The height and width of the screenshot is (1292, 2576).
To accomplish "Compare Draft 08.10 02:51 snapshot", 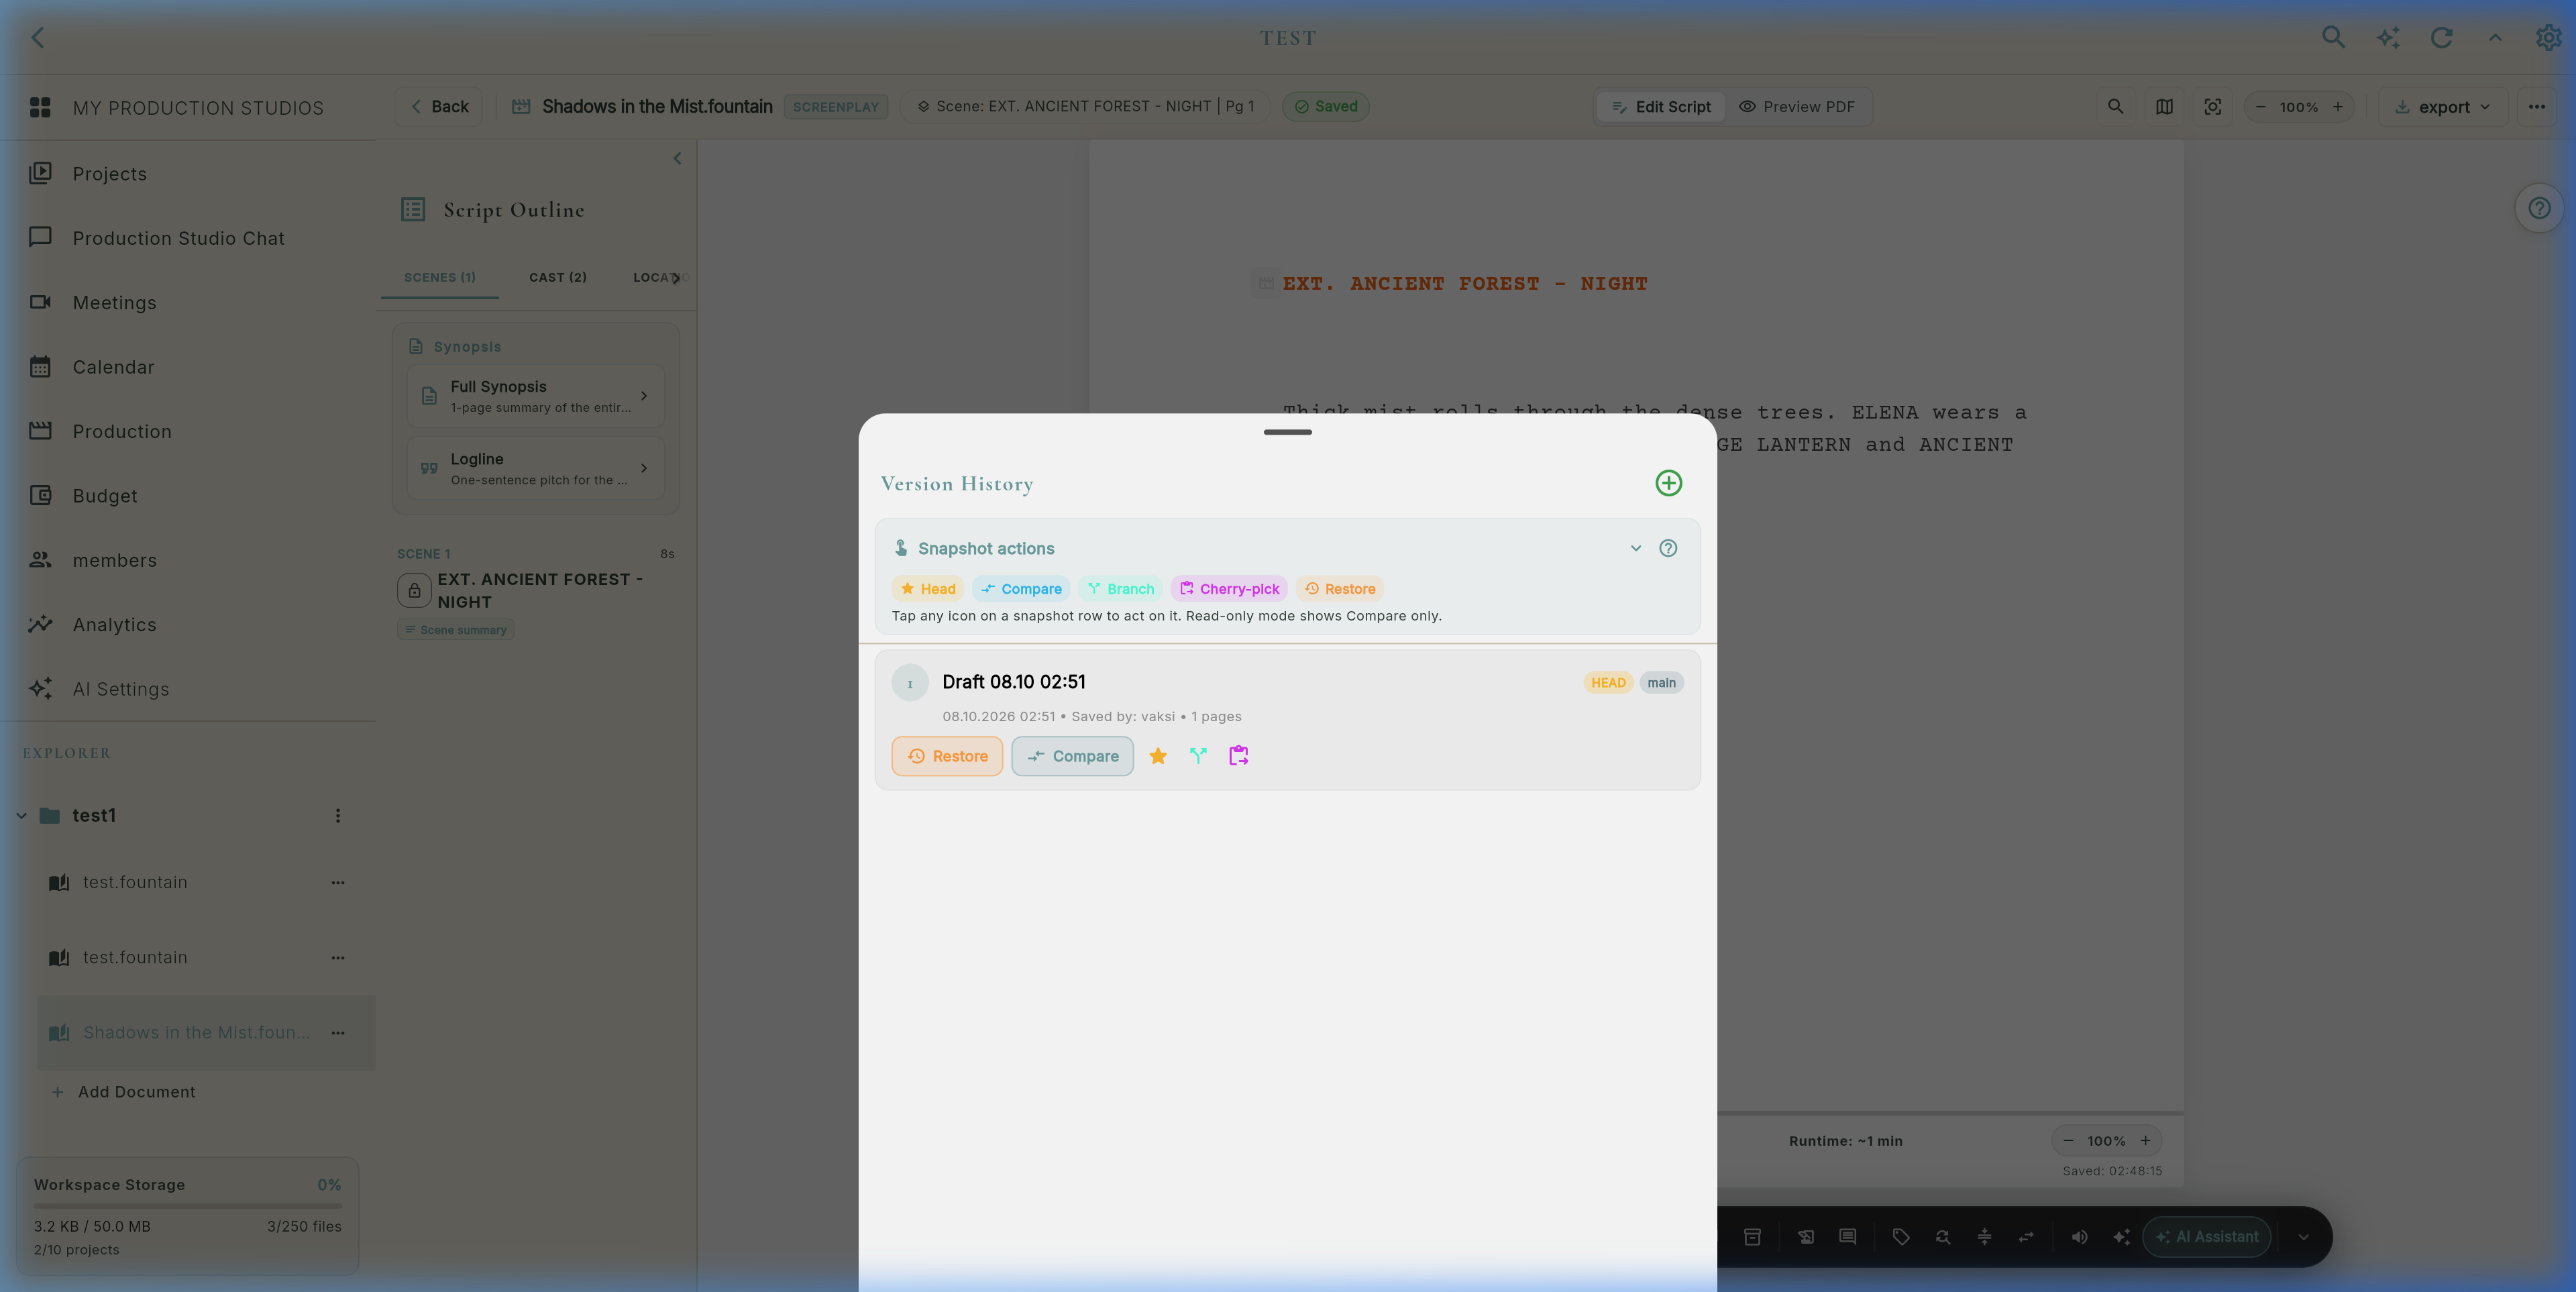I will (1072, 756).
